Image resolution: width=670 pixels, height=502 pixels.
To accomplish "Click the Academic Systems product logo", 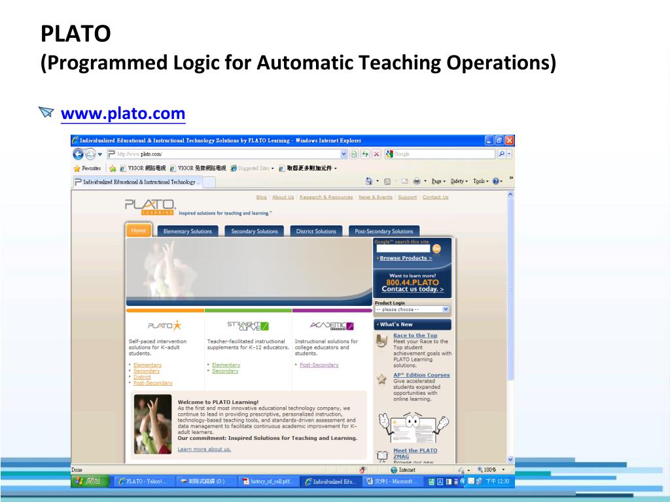I will pyautogui.click(x=332, y=326).
